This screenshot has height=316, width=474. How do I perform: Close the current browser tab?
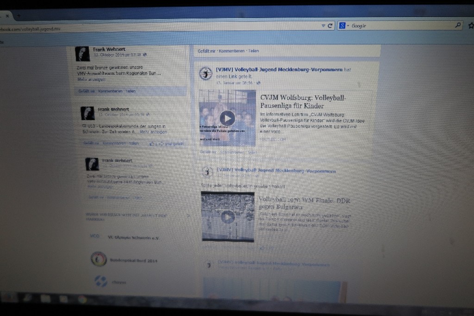7,16
